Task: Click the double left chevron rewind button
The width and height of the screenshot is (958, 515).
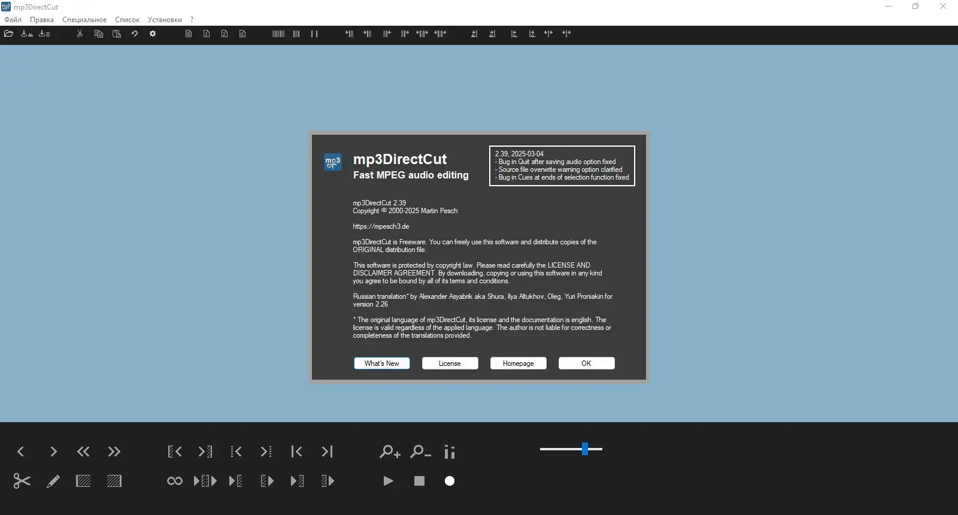Action: coord(83,452)
